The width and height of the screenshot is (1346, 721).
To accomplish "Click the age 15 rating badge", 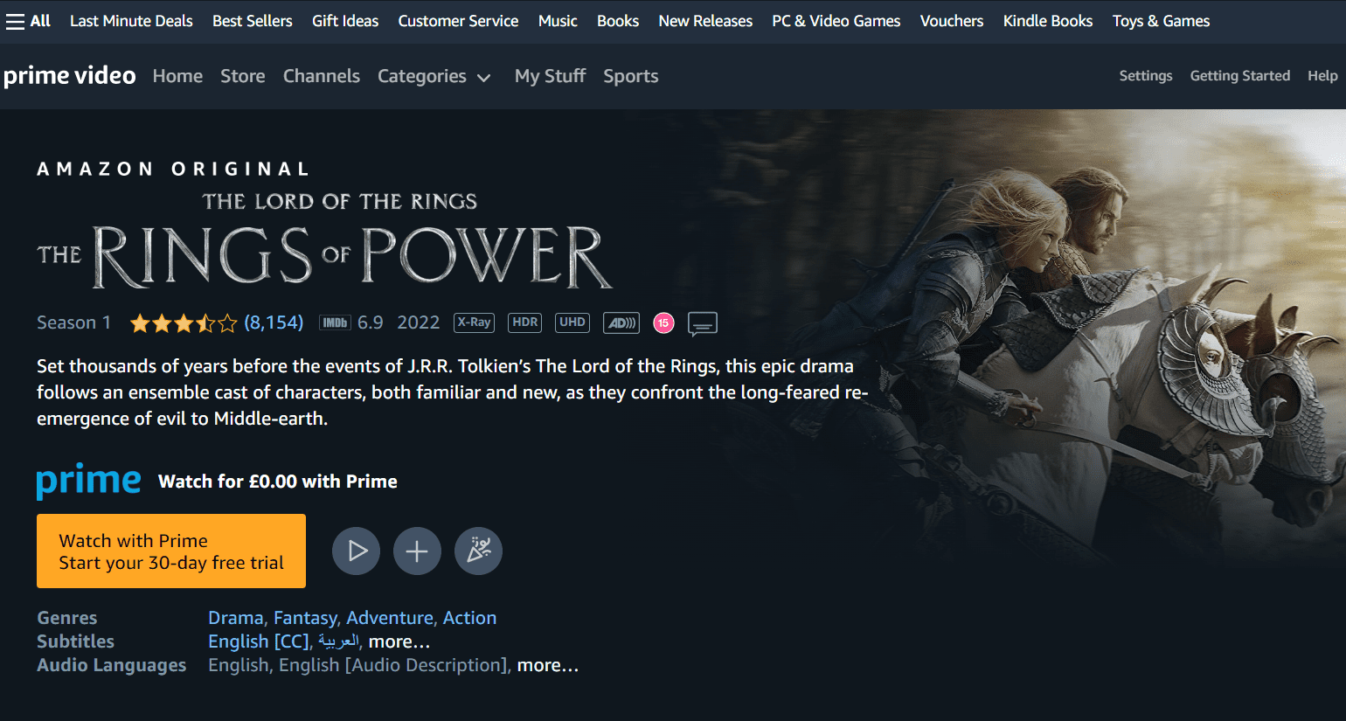I will click(x=663, y=323).
